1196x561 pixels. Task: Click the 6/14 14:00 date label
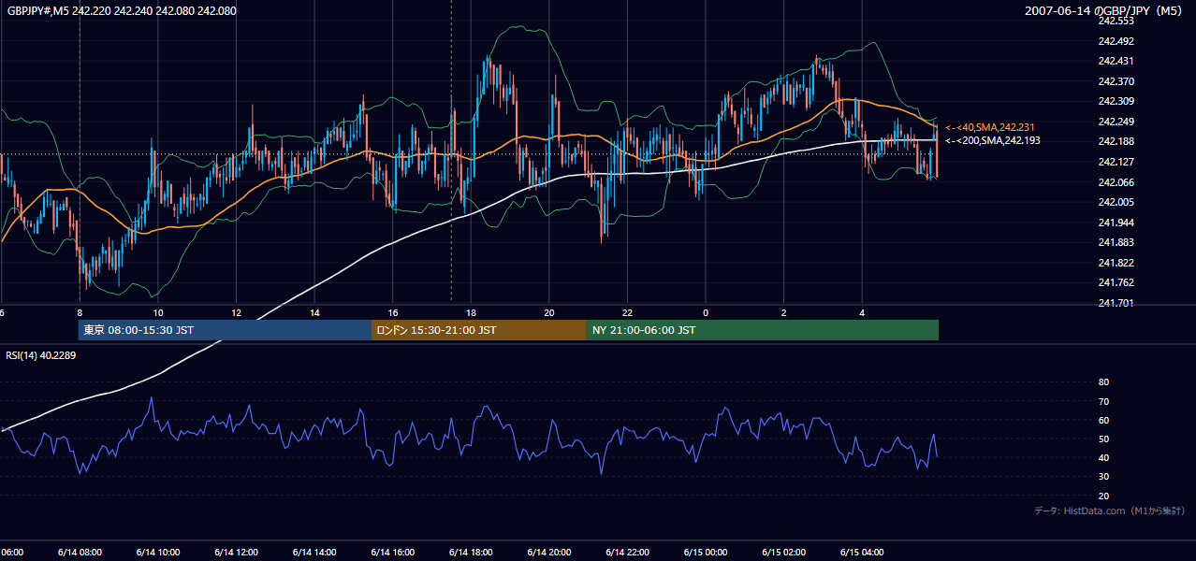[314, 553]
